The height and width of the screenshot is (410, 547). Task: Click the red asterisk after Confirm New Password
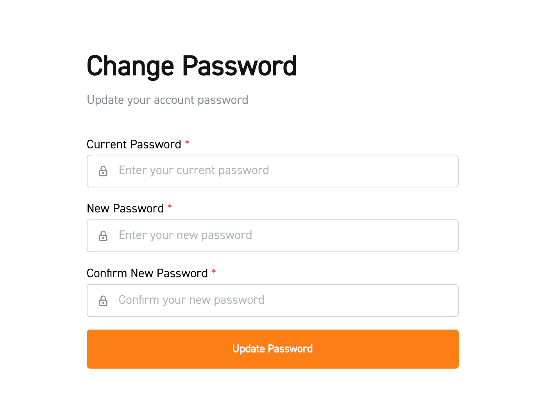pyautogui.click(x=214, y=273)
